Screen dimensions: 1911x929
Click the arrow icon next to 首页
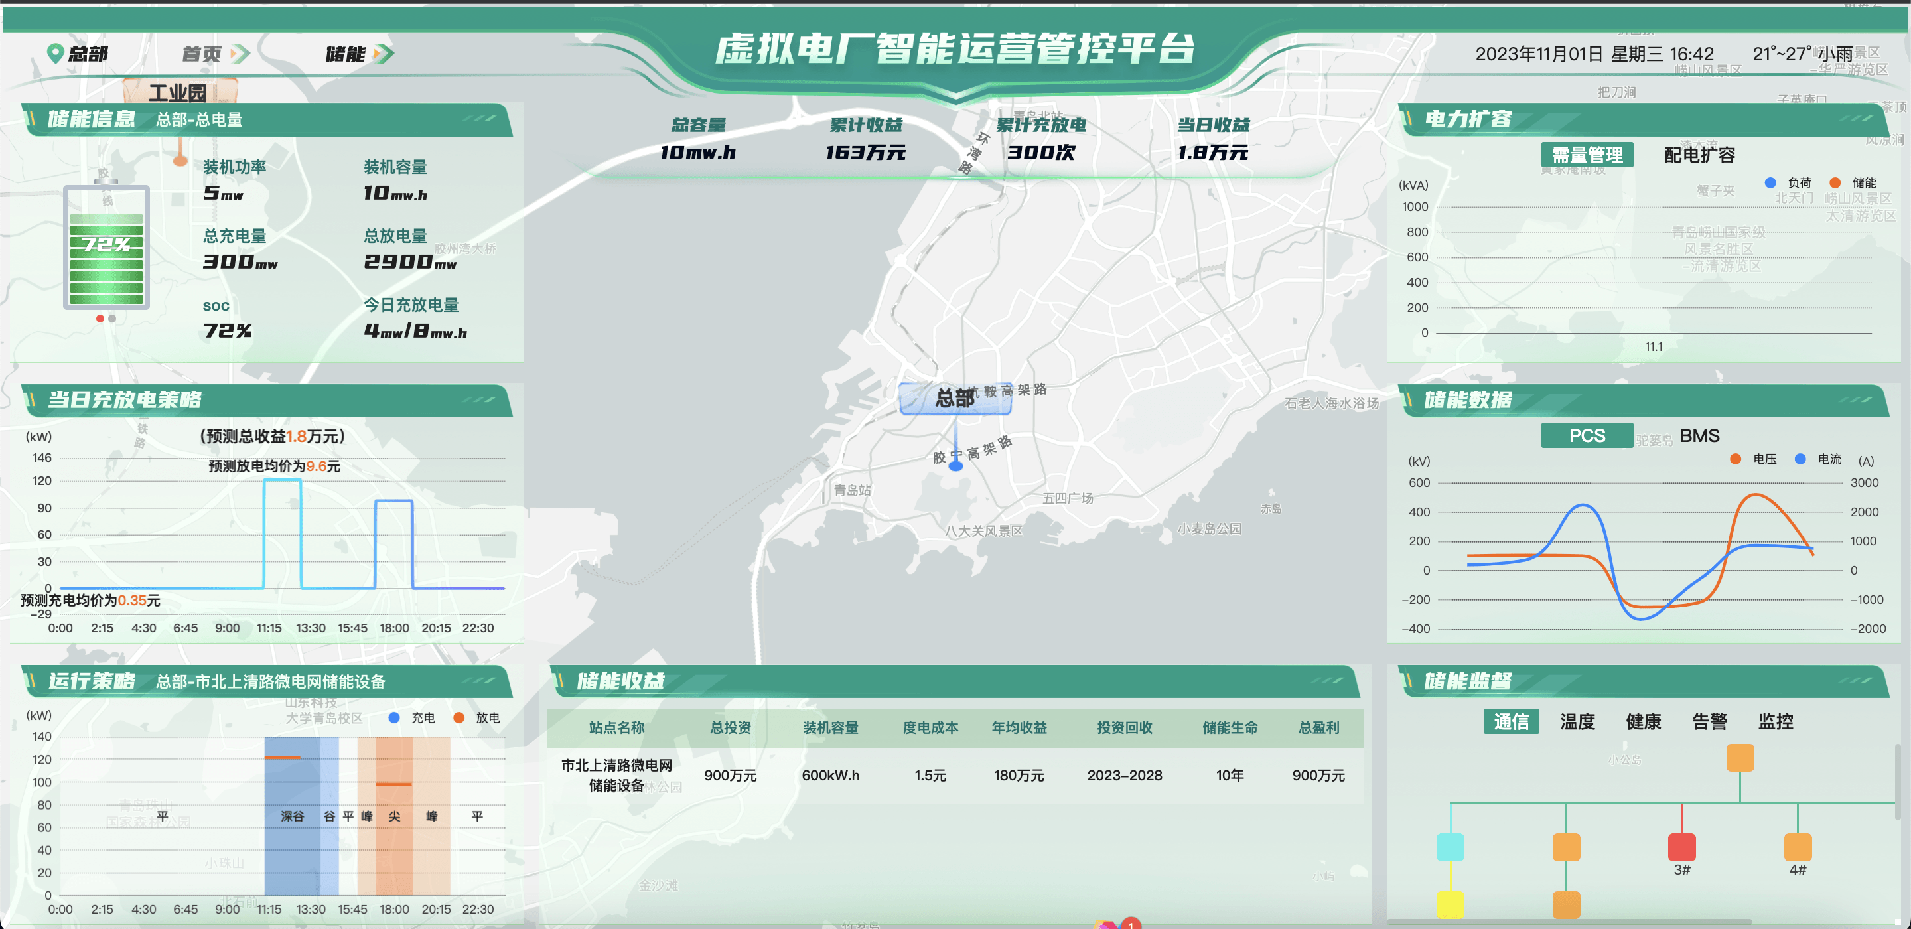coord(240,54)
